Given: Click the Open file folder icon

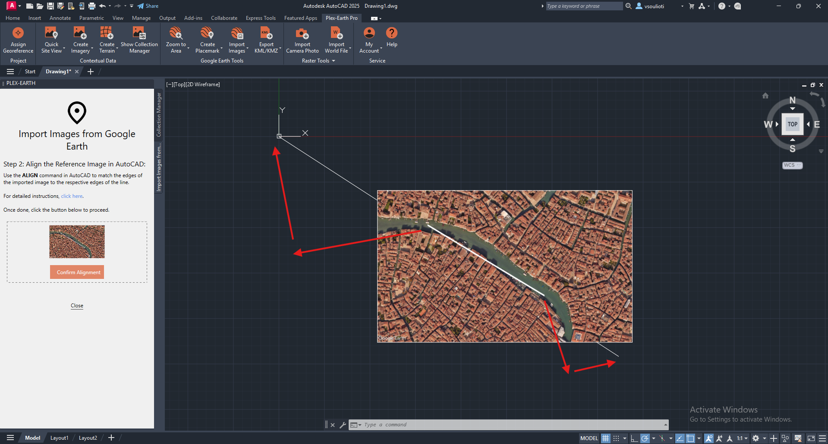Looking at the screenshot, I should pos(40,6).
